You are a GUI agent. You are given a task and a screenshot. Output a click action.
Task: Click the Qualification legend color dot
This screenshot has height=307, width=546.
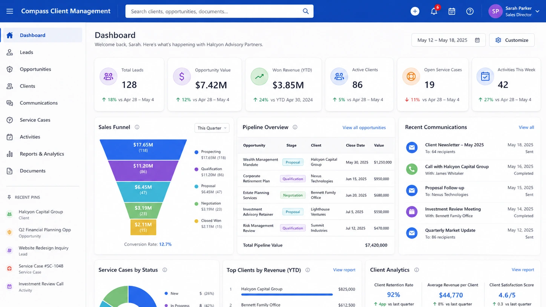coord(196,170)
